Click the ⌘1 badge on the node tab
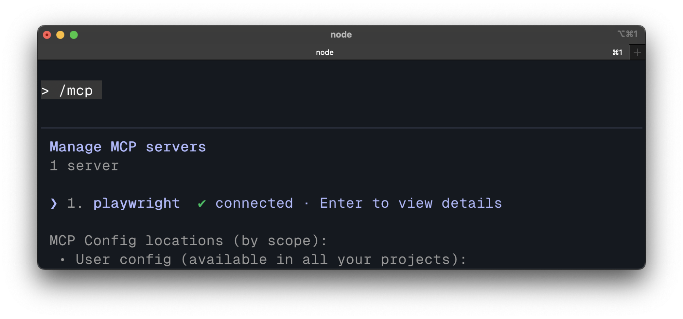This screenshot has width=683, height=319. pos(617,52)
